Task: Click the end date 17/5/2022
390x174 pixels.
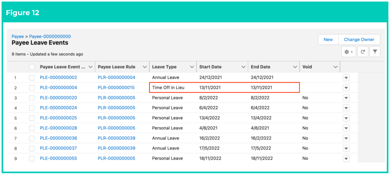Action: [x=261, y=148]
